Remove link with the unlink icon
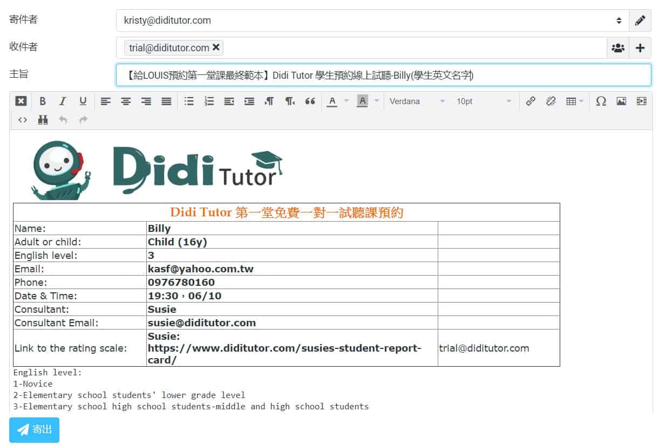Screen dimensions: 659x446 (551, 101)
